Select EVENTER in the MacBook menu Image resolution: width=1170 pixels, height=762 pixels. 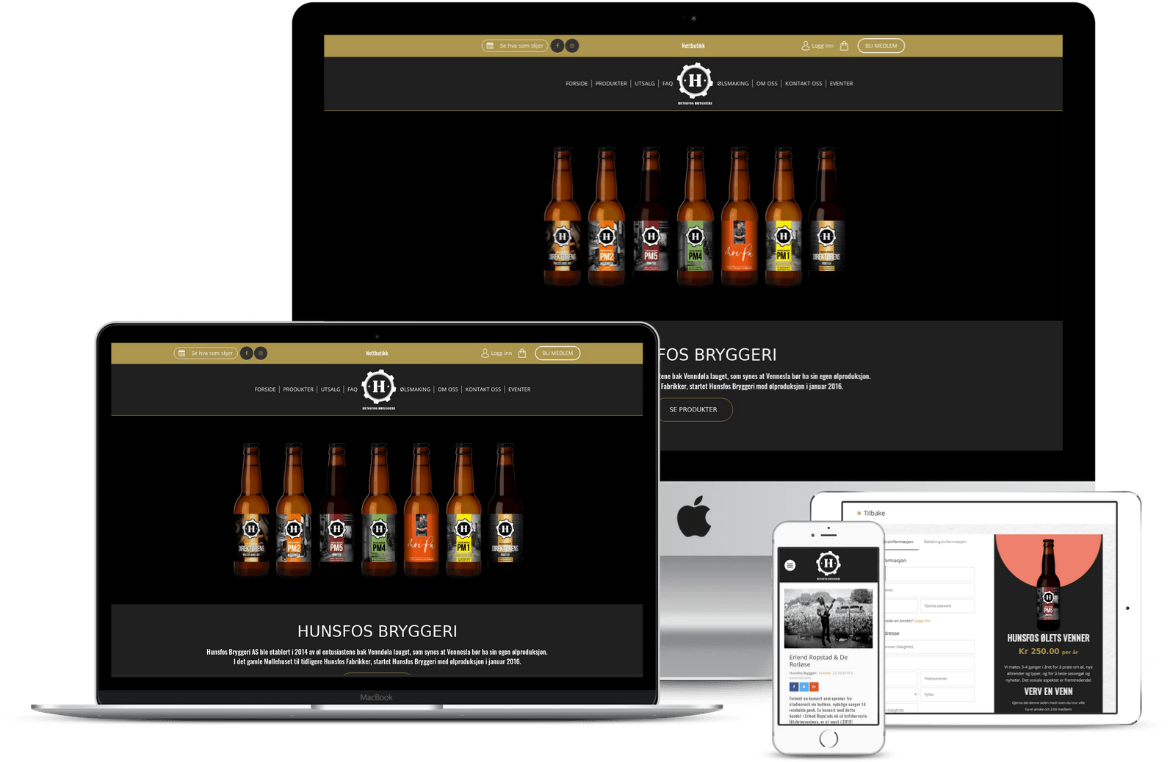tap(519, 389)
